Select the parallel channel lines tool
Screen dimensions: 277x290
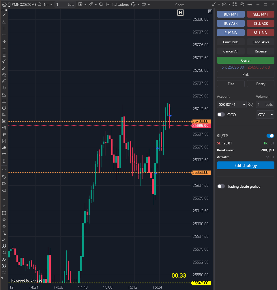(4, 88)
